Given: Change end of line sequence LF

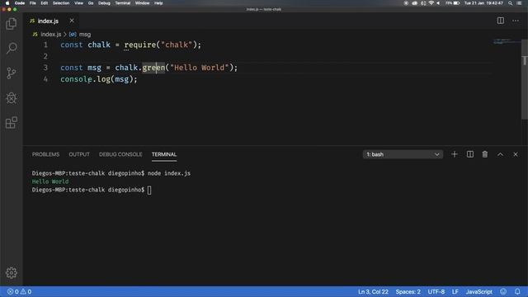Looking at the screenshot, I should point(455,291).
